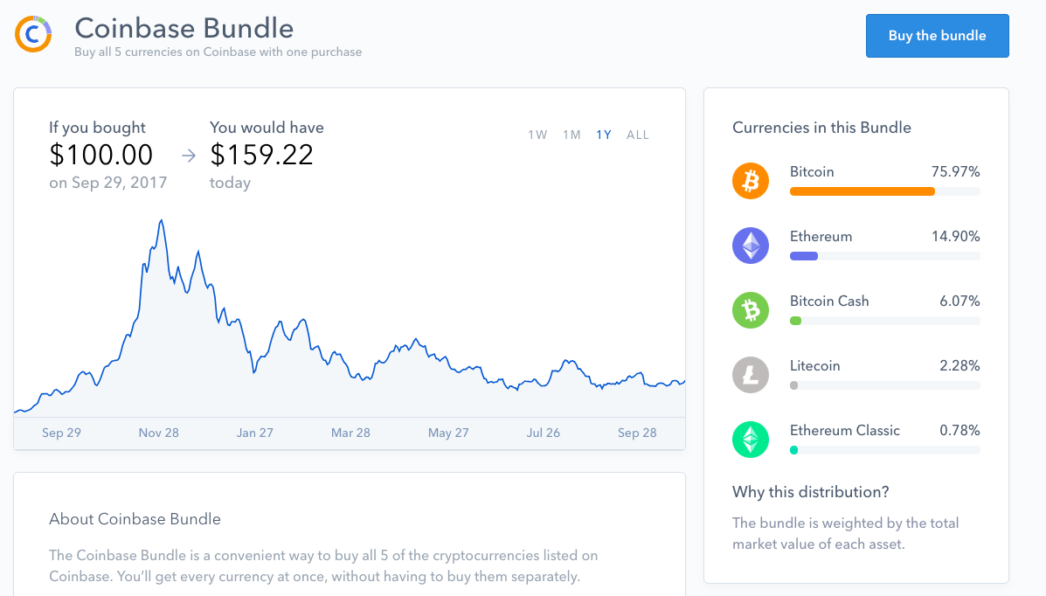This screenshot has height=596, width=1046.
Task: Click the Jan 27 date label on chart axis
Action: click(254, 433)
